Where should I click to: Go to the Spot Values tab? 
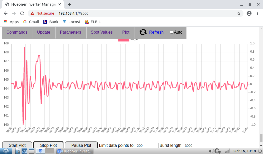pyautogui.click(x=102, y=32)
